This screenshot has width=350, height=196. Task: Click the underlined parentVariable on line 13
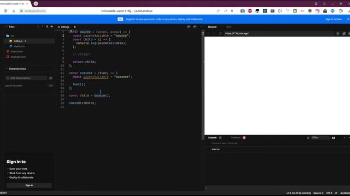point(96,77)
